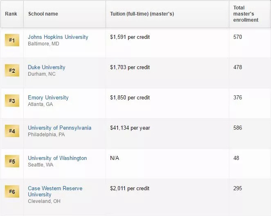Select the 570 enrollment value
Viewport: 271px width, 216px height.
coord(237,37)
